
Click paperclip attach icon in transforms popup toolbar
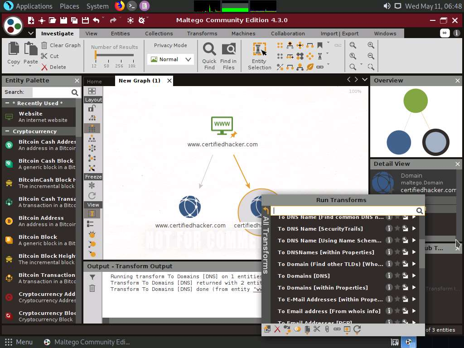pos(327,329)
